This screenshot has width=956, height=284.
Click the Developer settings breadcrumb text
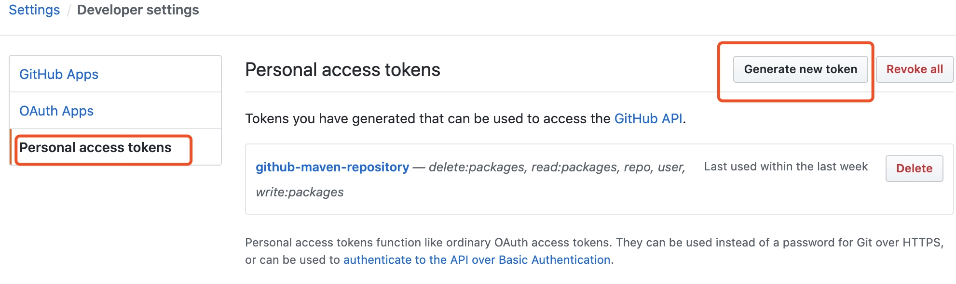tap(138, 10)
